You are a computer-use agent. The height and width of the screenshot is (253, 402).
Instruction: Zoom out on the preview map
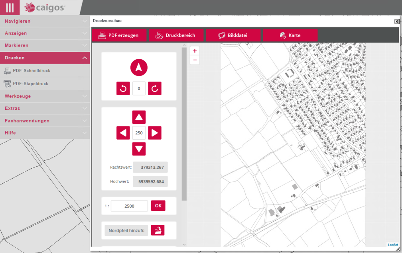[x=195, y=60]
